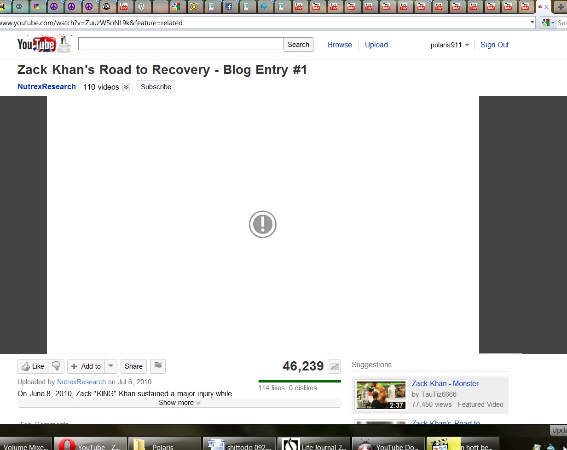
Task: Click the Suggestions heading
Action: pyautogui.click(x=371, y=365)
